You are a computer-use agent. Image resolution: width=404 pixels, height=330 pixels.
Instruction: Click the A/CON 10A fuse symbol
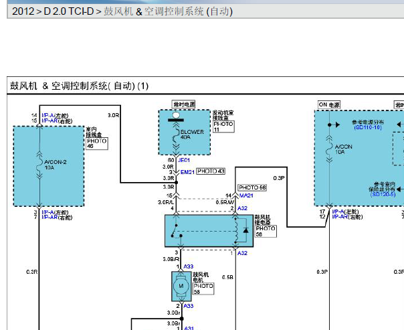[329, 149]
